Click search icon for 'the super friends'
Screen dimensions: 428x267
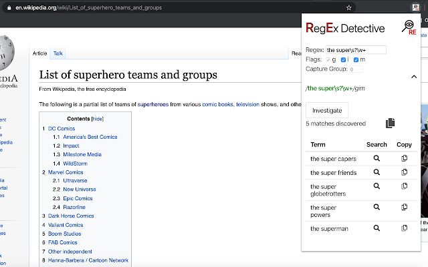(x=377, y=172)
